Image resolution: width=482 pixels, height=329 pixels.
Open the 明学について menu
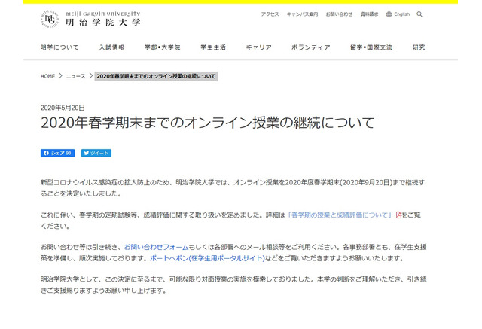[x=59, y=47]
